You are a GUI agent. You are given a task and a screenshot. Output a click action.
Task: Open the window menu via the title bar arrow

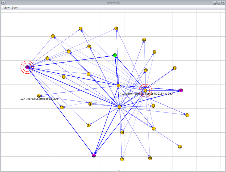tap(3, 3)
